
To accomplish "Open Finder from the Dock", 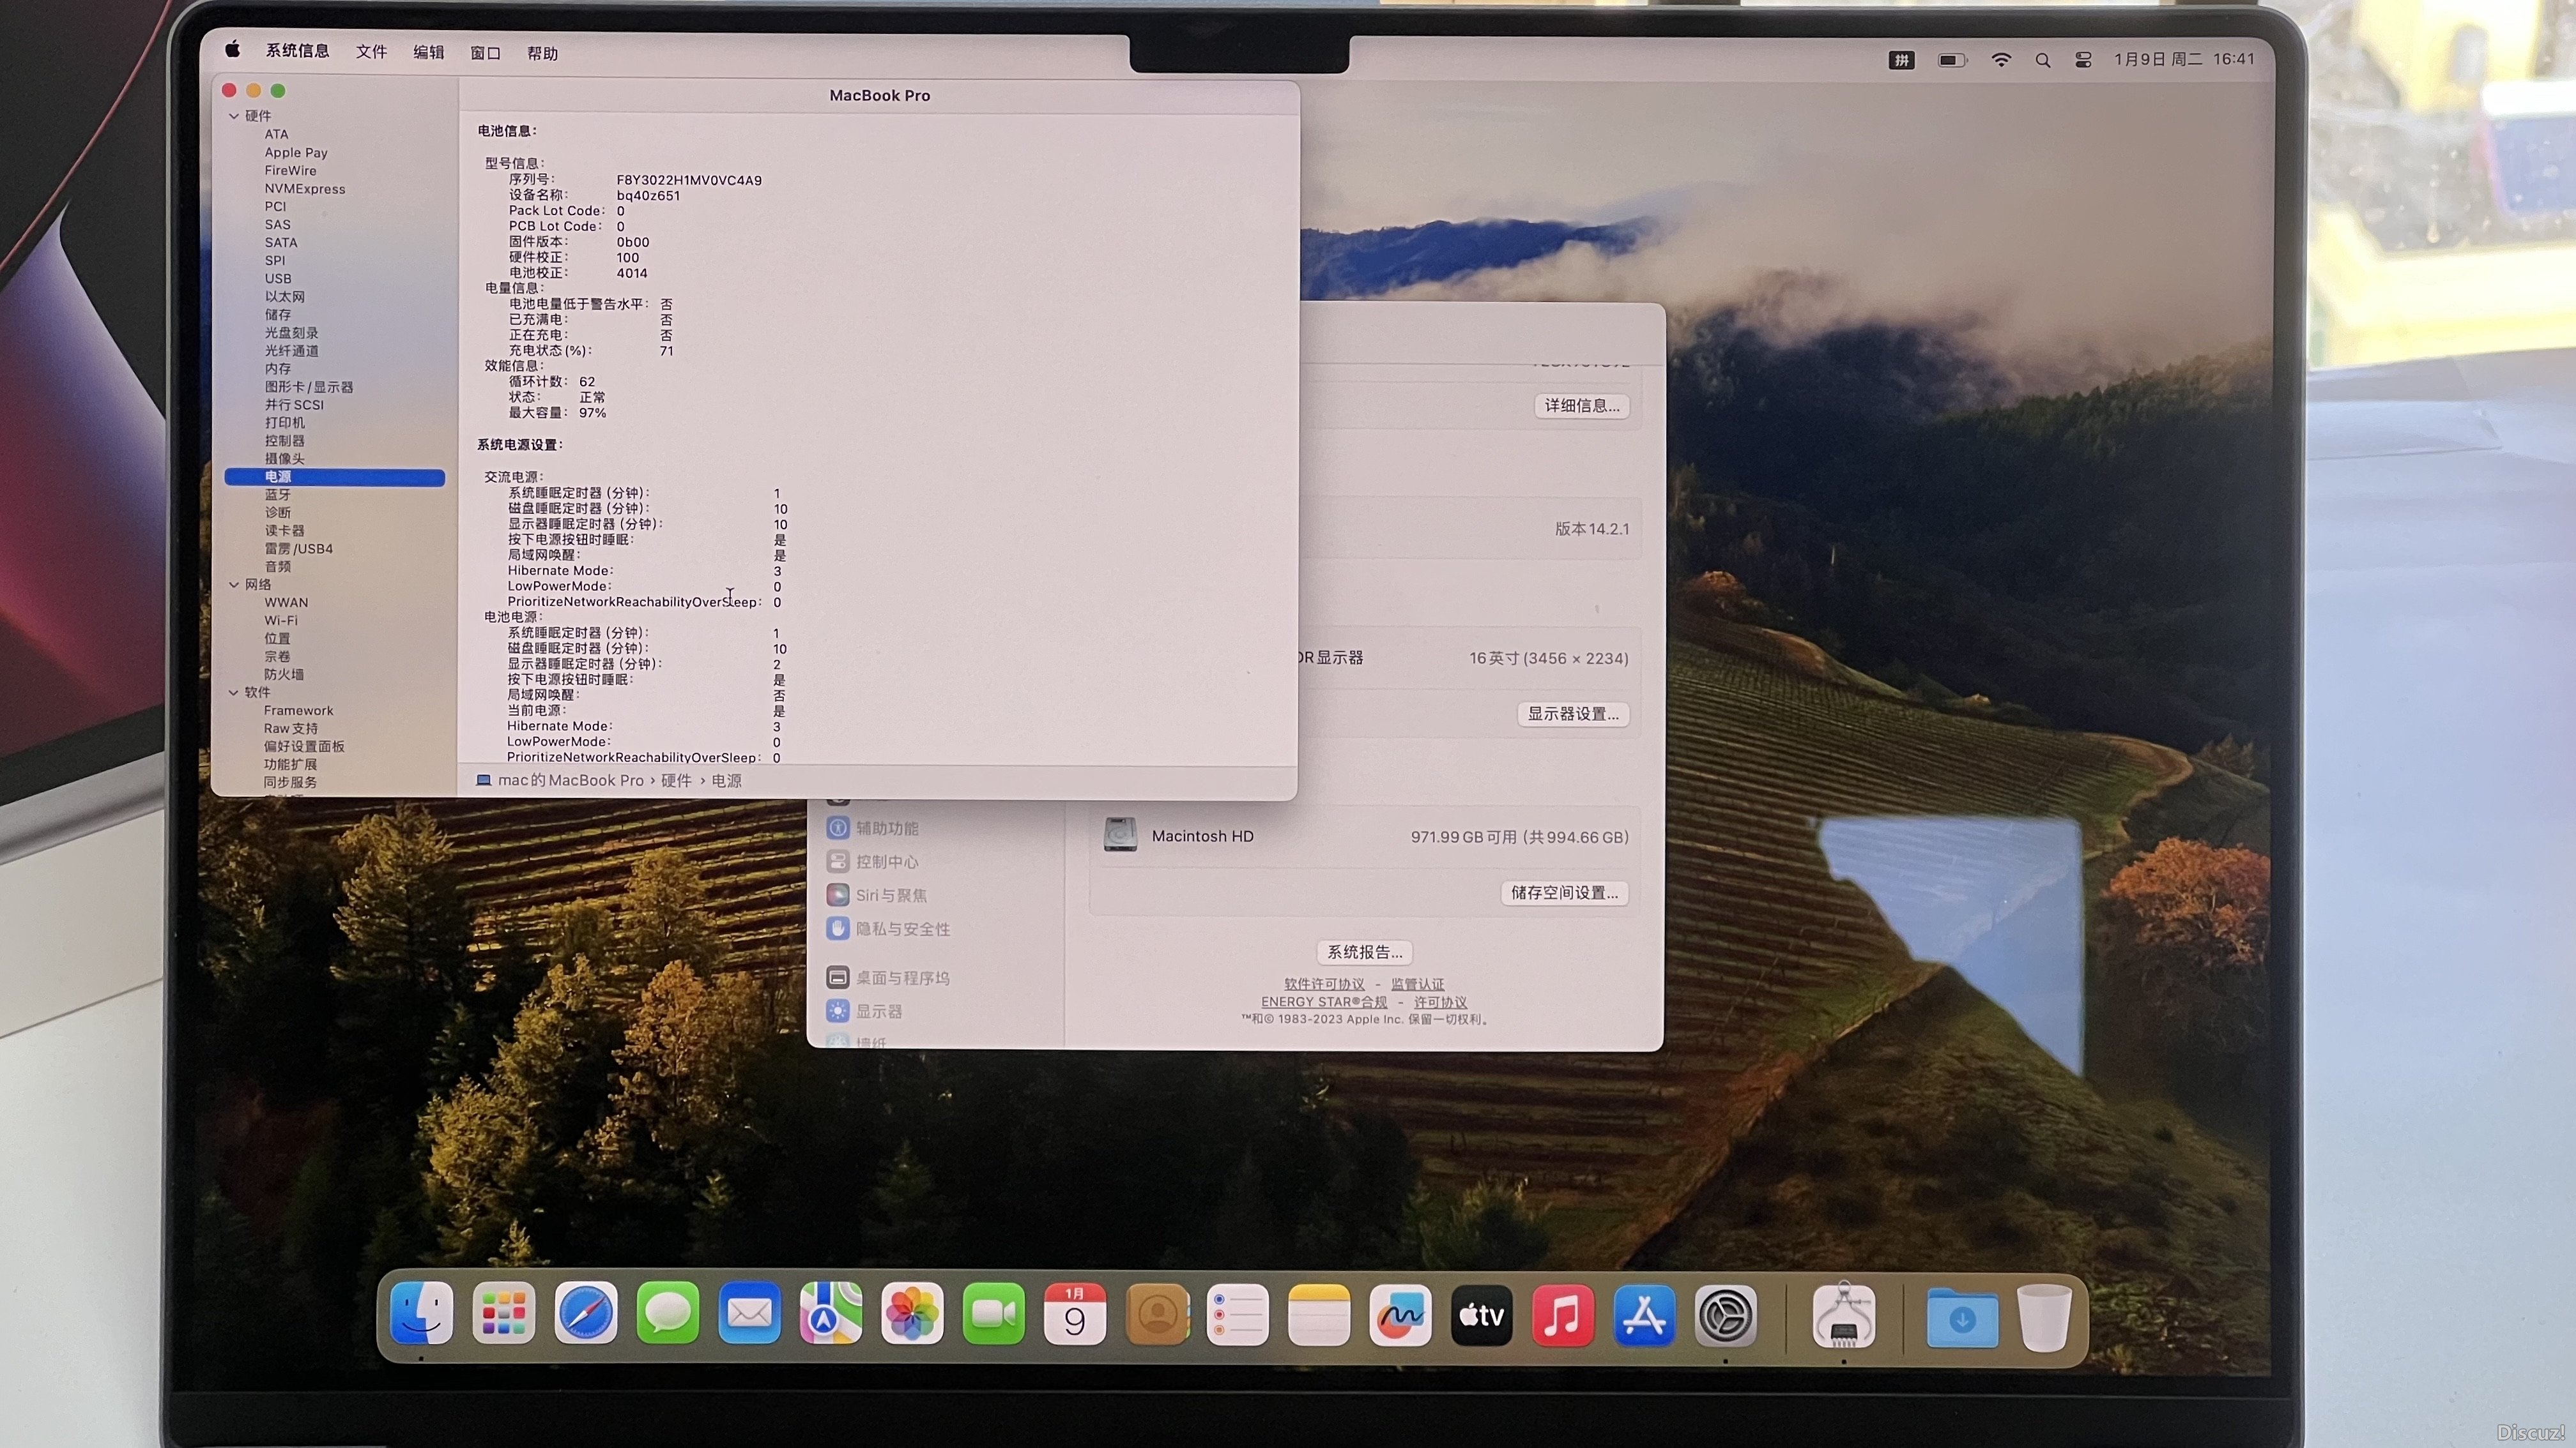I will pyautogui.click(x=421, y=1314).
